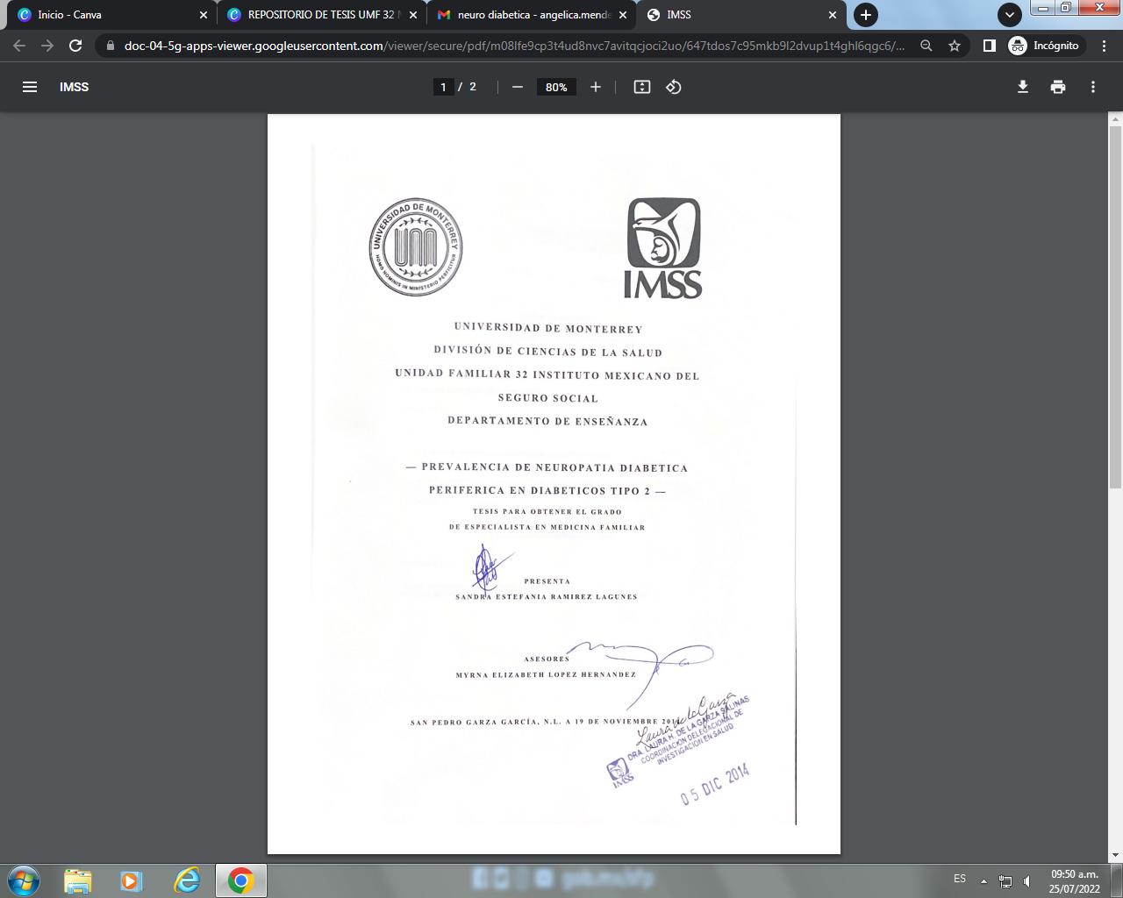1123x898 pixels.
Task: Show hidden system tray icons
Action: click(984, 881)
